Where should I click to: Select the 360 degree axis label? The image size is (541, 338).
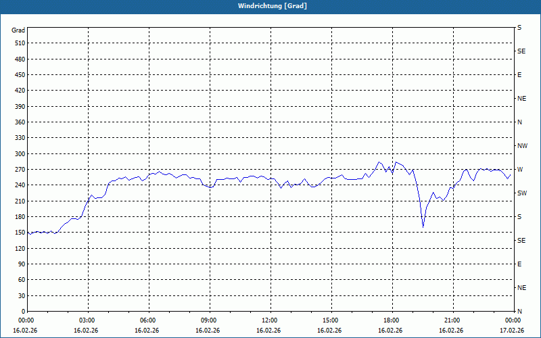(20, 122)
